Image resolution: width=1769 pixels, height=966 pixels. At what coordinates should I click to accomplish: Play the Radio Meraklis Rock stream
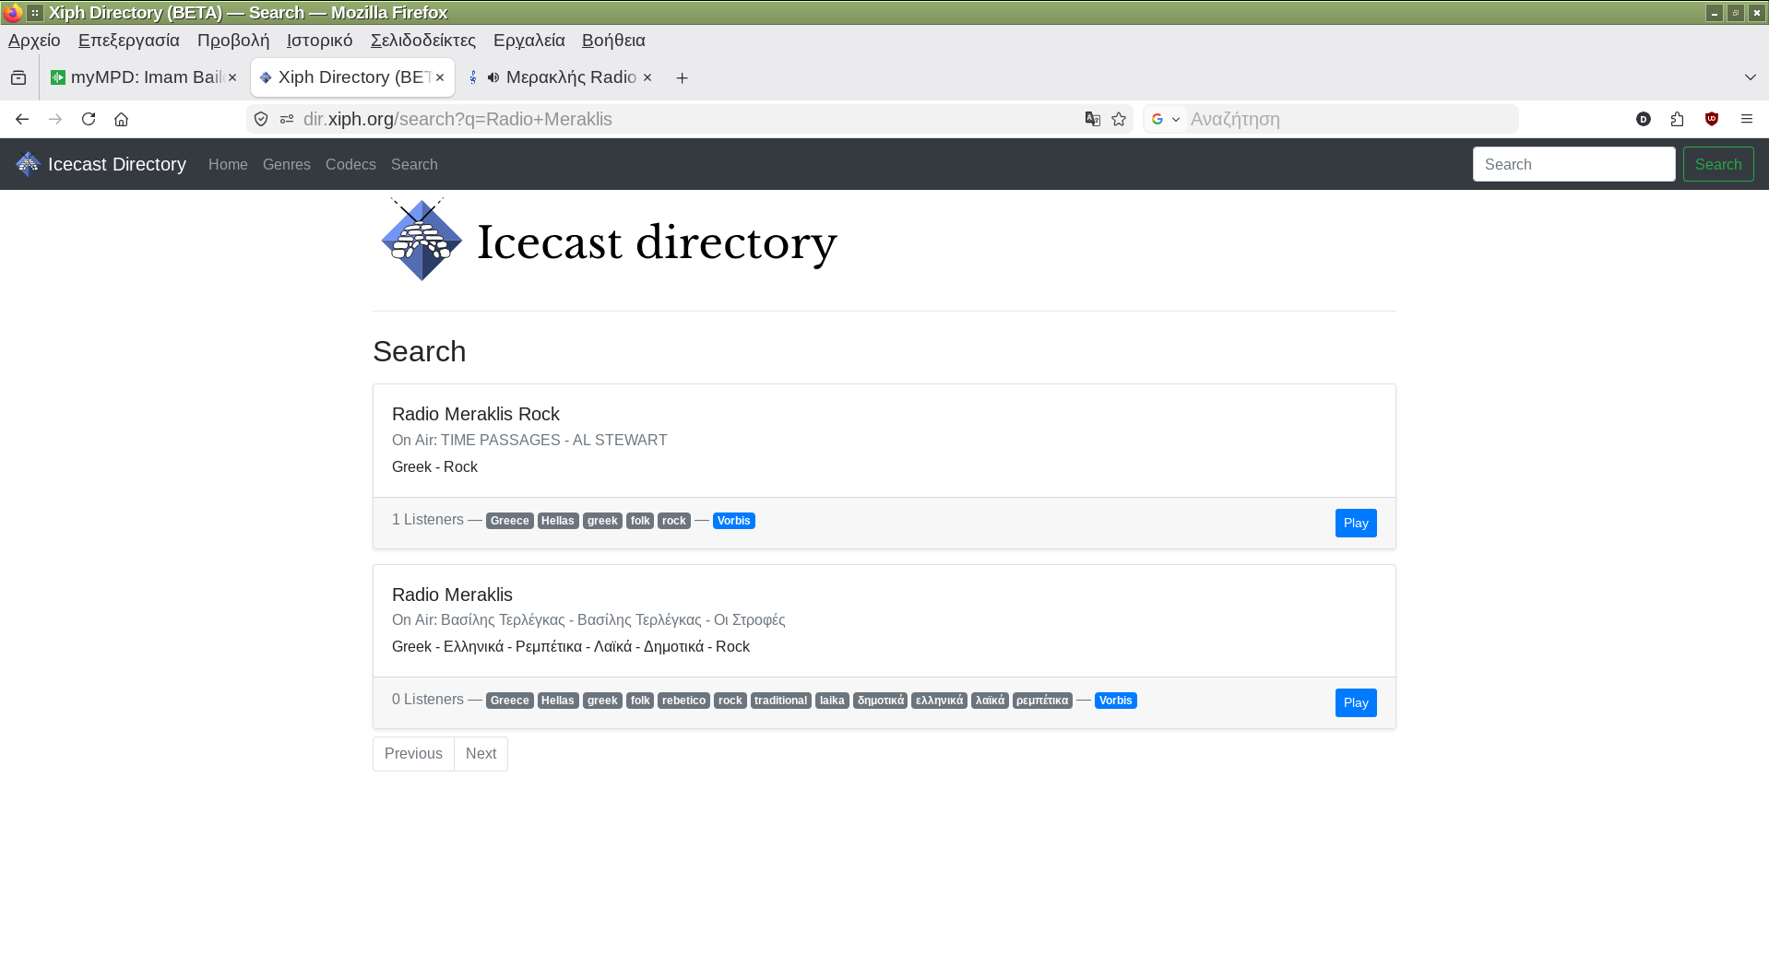click(1355, 523)
